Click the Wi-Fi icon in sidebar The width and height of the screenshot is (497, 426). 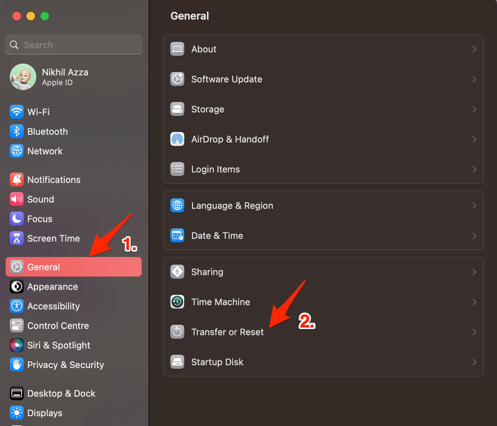tap(17, 112)
